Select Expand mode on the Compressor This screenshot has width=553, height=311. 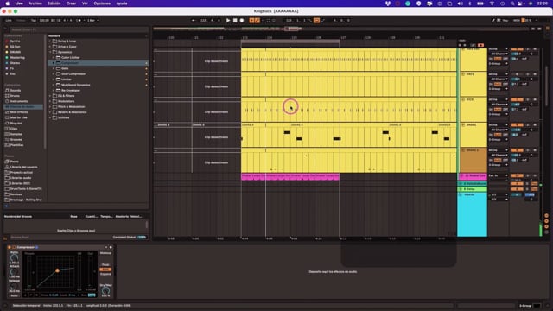pyautogui.click(x=105, y=274)
